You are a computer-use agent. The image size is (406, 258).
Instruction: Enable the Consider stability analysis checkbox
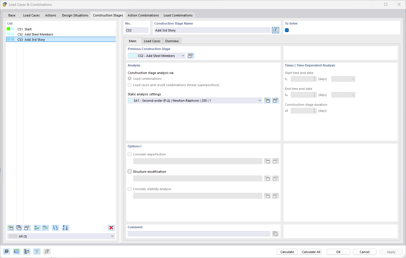click(130, 189)
